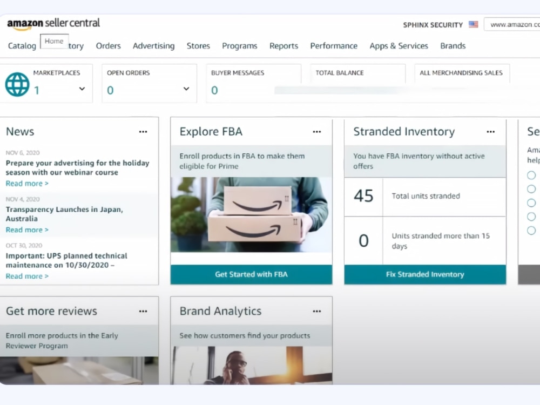The width and height of the screenshot is (540, 405).
Task: Open the Stranded Inventory card options menu
Action: click(x=491, y=132)
